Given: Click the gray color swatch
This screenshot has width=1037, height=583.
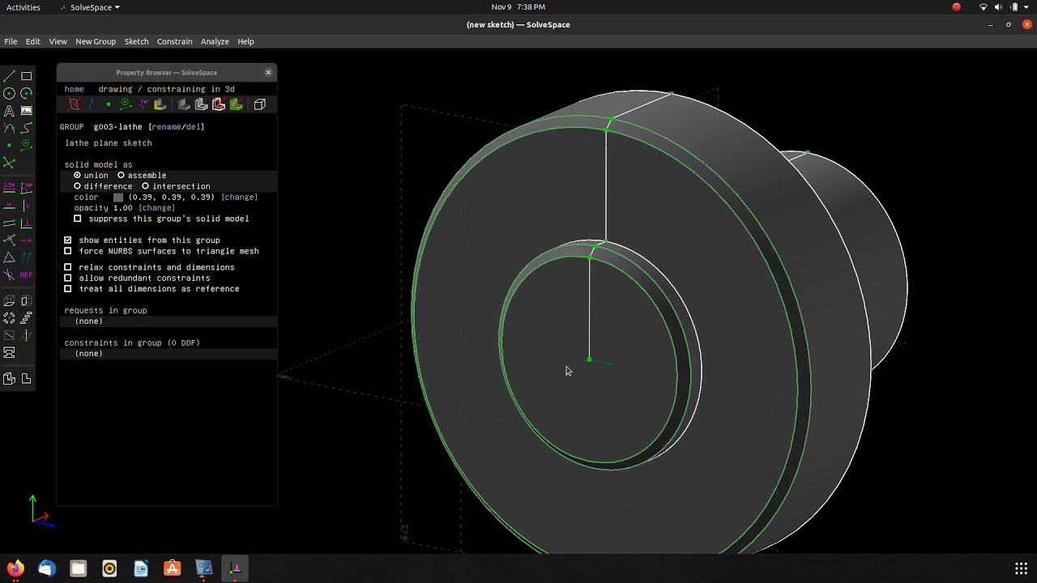Looking at the screenshot, I should (118, 198).
